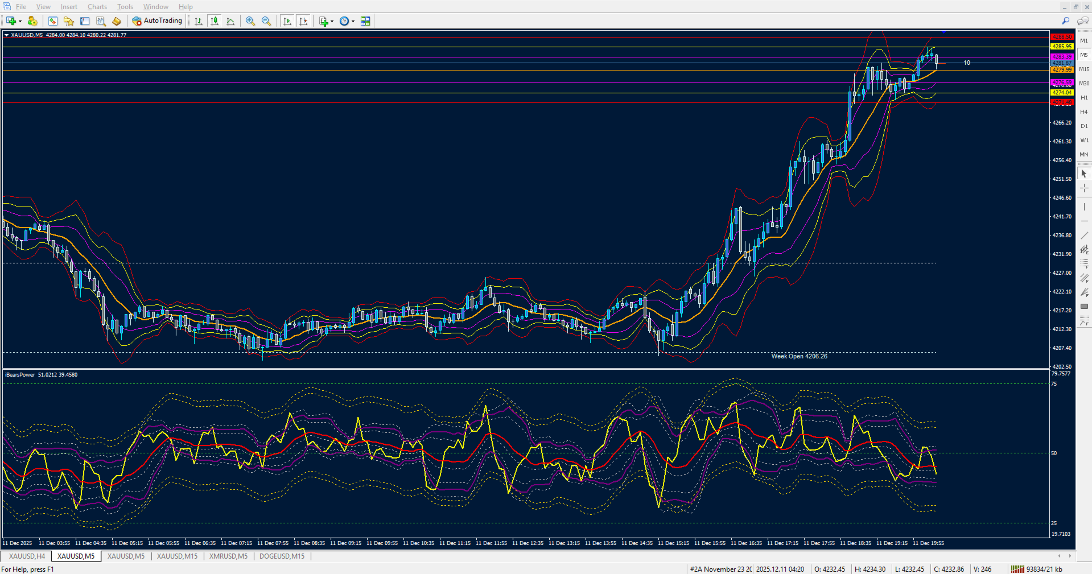Screen dimensions: 1092x574
Task: Select the M5 timeframe button
Action: pyautogui.click(x=1084, y=55)
